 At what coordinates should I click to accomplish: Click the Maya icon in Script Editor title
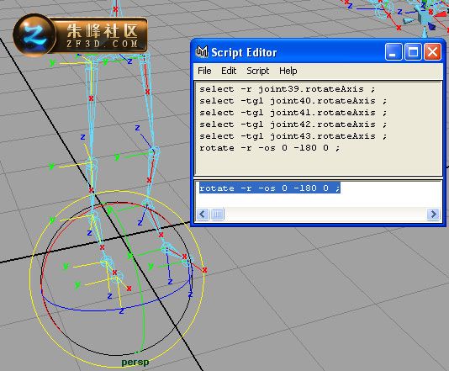(x=202, y=51)
